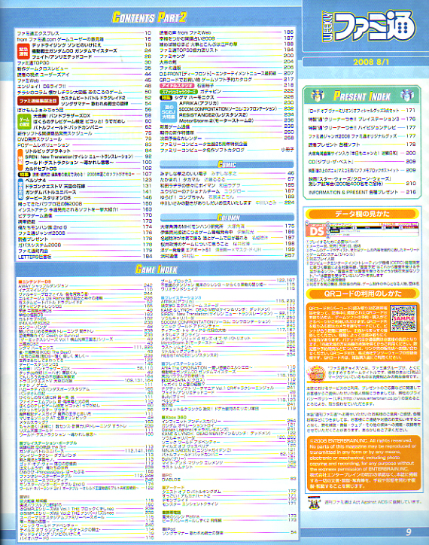Click the 新作ゲームクロスレビュー entry
429x545 pixels.
[84, 69]
